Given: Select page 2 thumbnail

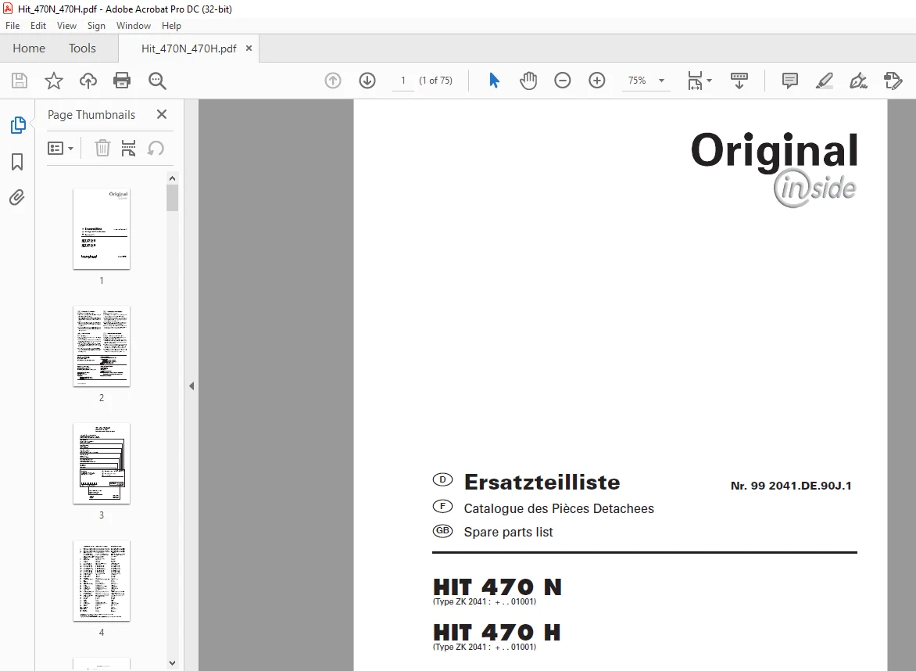Looking at the screenshot, I should coord(102,346).
